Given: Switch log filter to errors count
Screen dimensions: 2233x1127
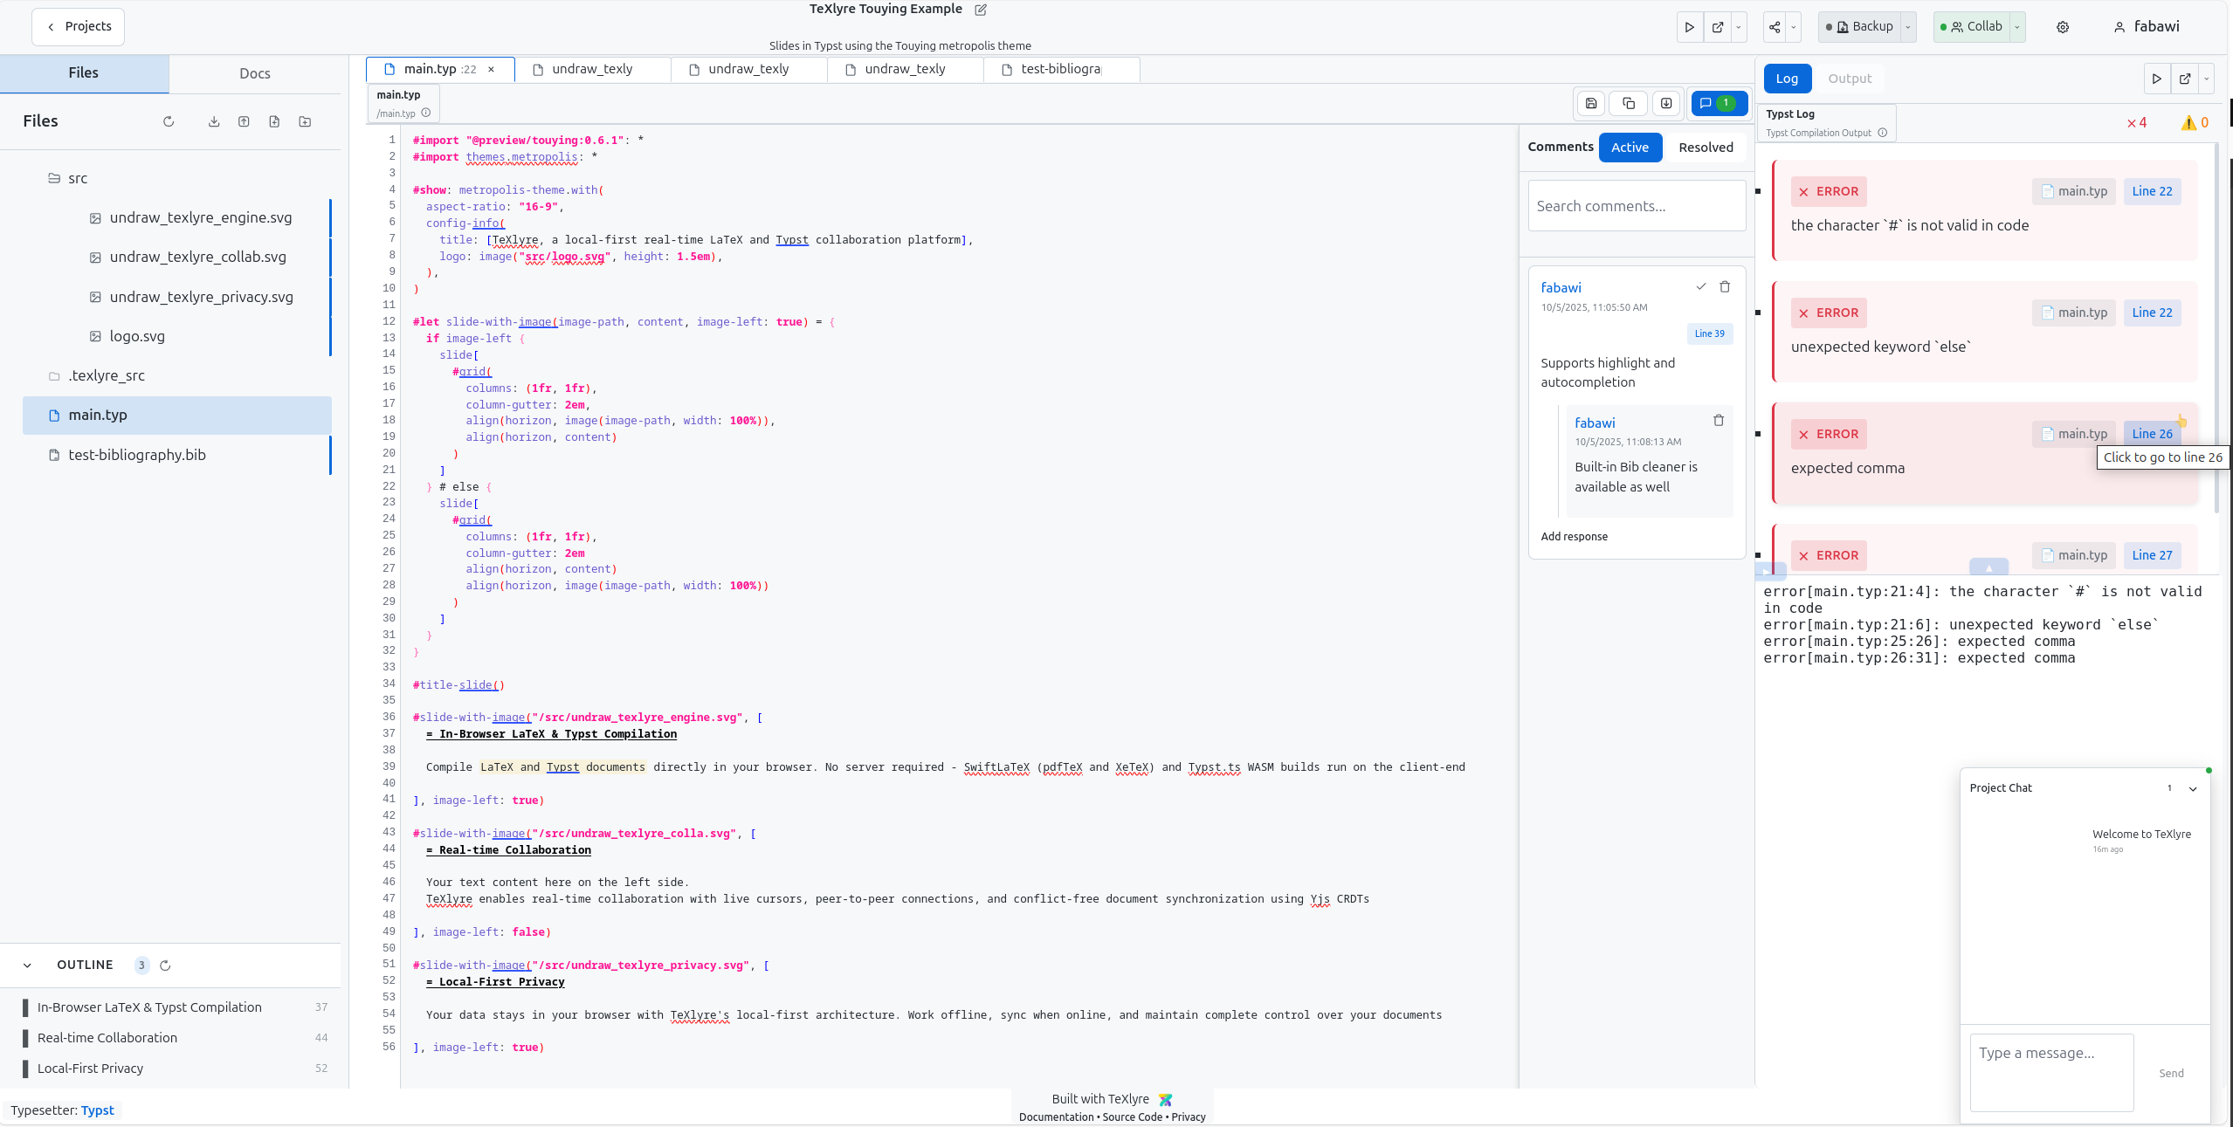Looking at the screenshot, I should coord(2137,123).
